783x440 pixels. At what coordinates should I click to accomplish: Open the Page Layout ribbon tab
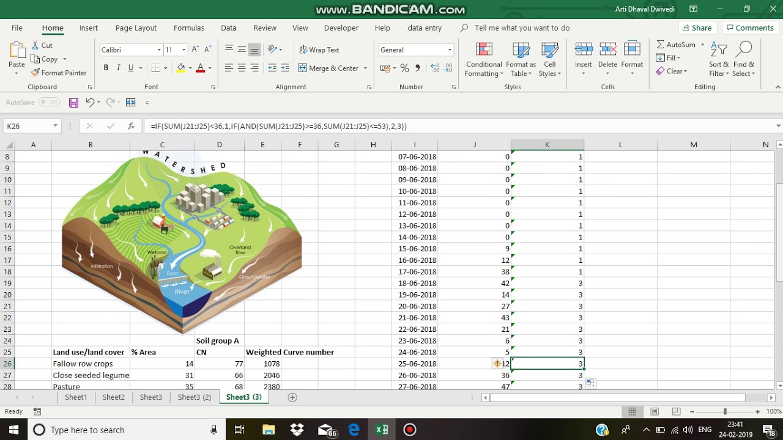click(x=136, y=28)
